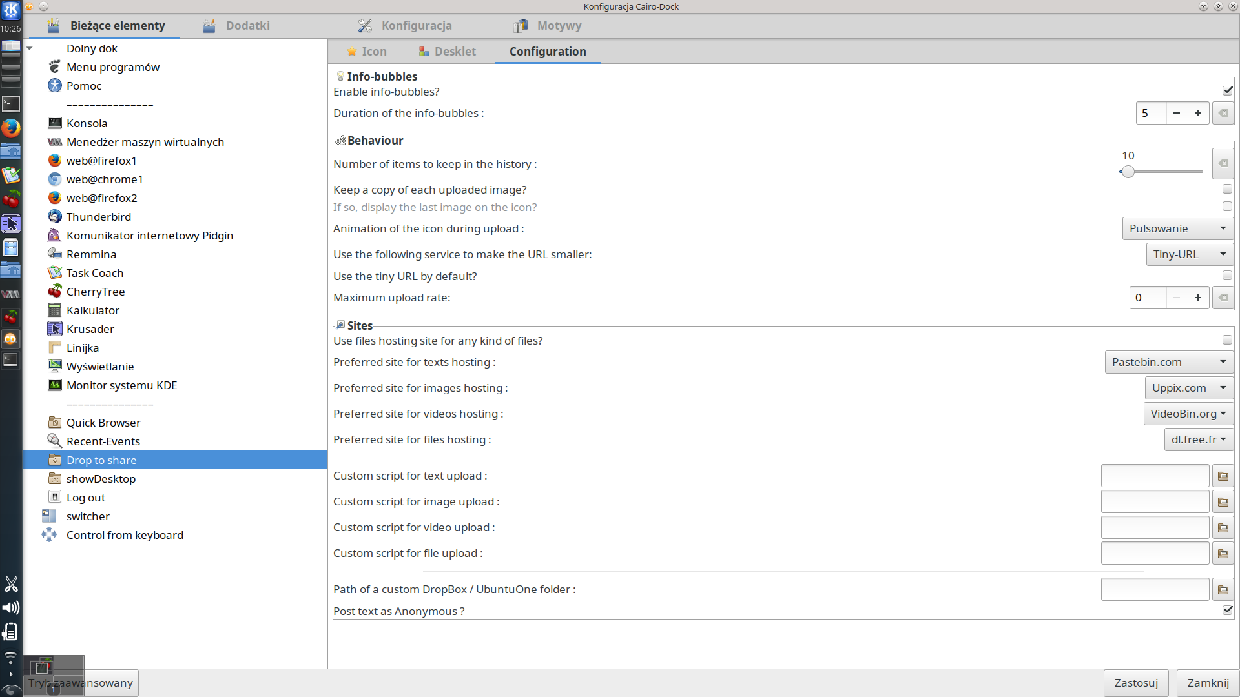
Task: Click the Thunderbird icon in the item list
Action: pos(55,216)
